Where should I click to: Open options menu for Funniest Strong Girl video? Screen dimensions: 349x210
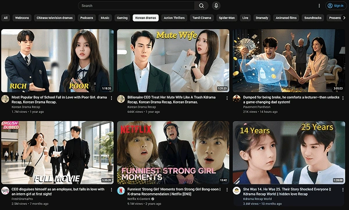pyautogui.click(x=227, y=190)
